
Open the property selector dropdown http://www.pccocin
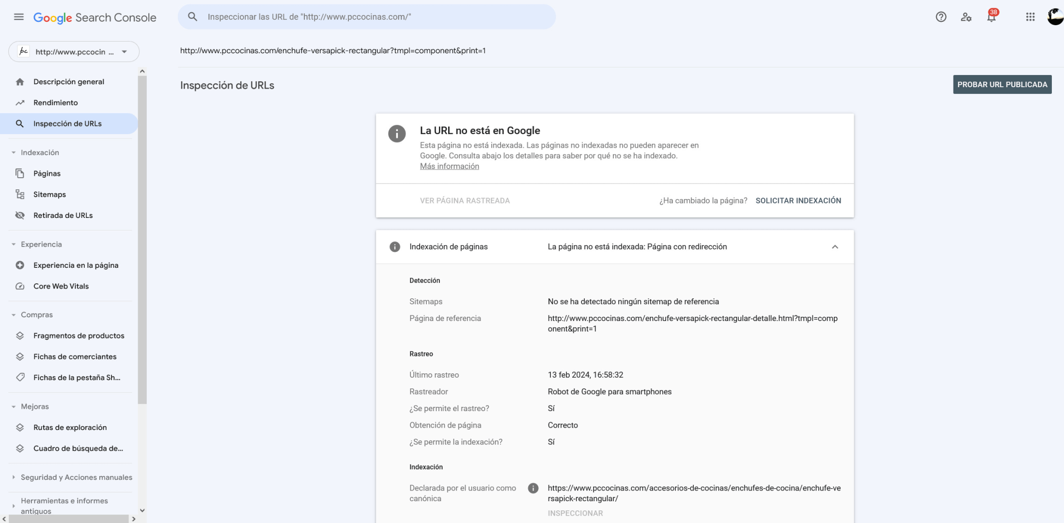pyautogui.click(x=74, y=52)
